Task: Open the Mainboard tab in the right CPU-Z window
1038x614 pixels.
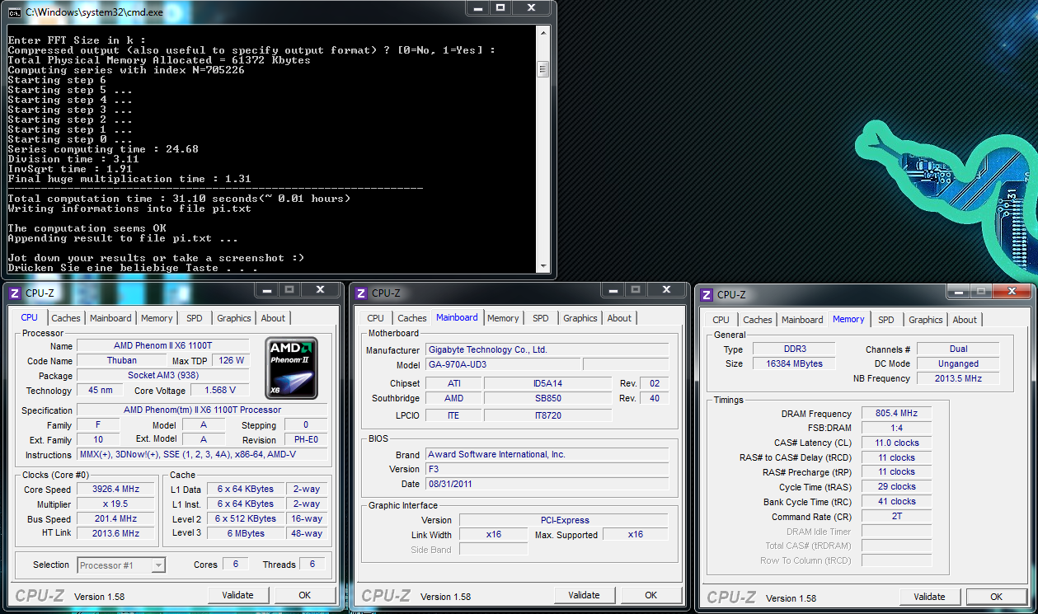Action: click(x=802, y=320)
